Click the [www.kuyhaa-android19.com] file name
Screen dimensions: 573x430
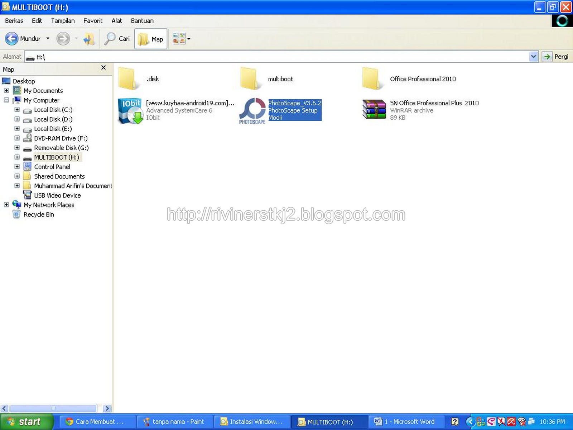[190, 103]
